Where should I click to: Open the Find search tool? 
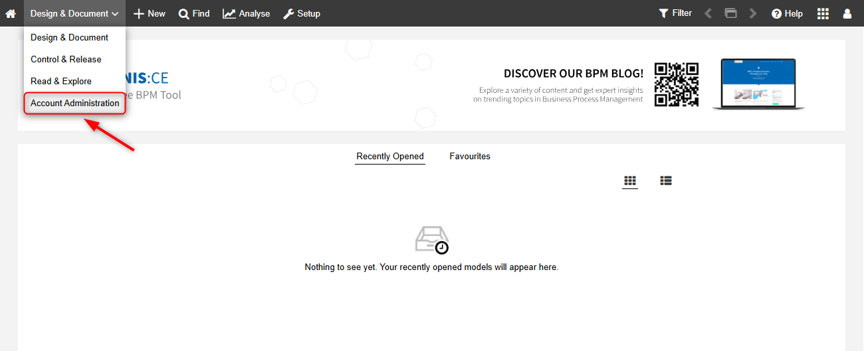tap(194, 13)
